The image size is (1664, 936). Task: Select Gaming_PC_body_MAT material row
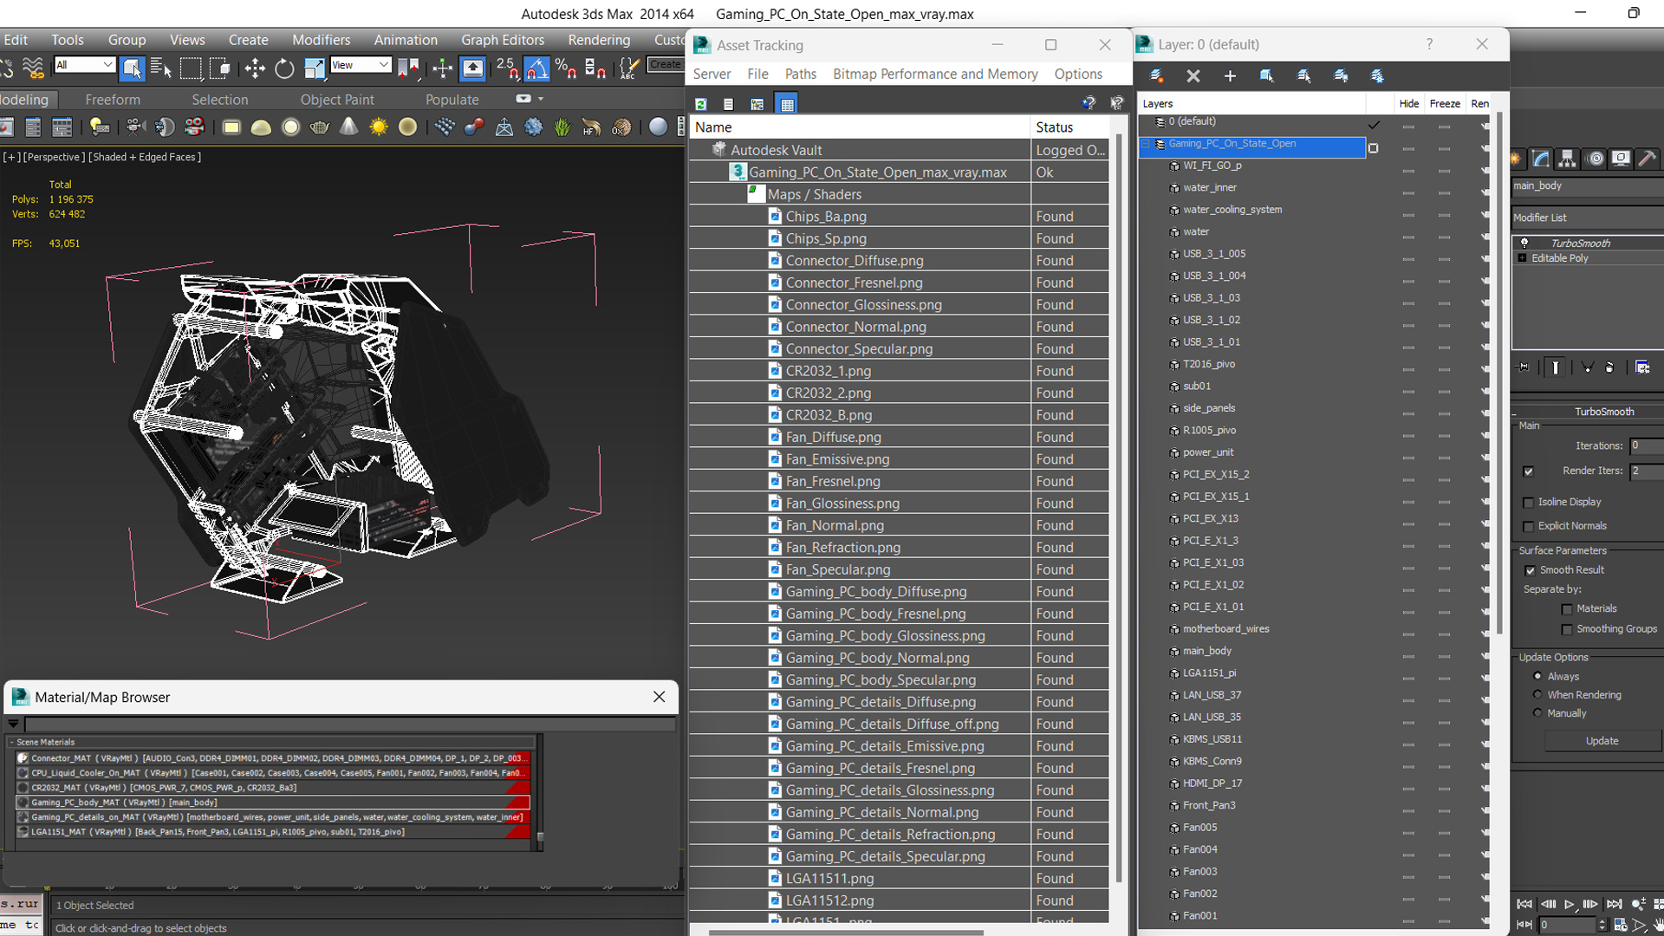[x=273, y=803]
